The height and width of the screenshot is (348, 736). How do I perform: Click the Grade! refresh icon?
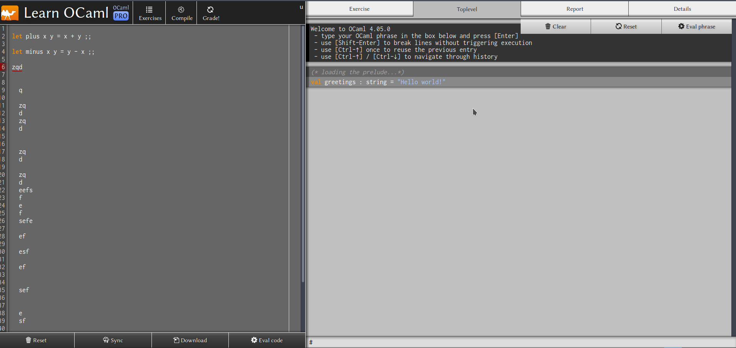pyautogui.click(x=210, y=9)
